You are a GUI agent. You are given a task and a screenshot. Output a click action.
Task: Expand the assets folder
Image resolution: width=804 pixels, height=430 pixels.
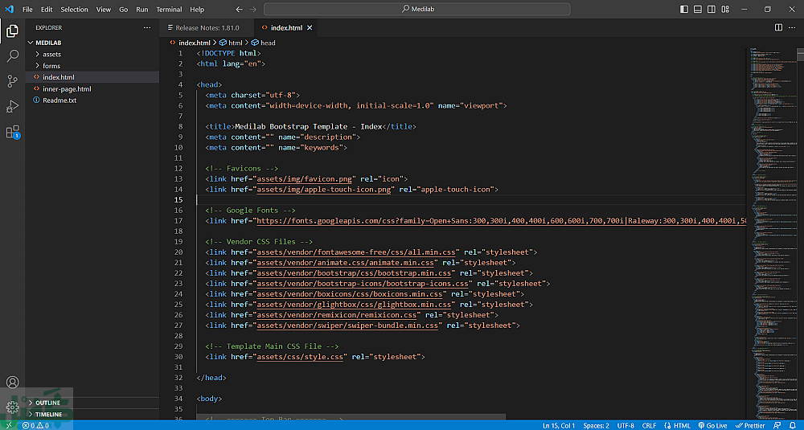[x=51, y=55]
